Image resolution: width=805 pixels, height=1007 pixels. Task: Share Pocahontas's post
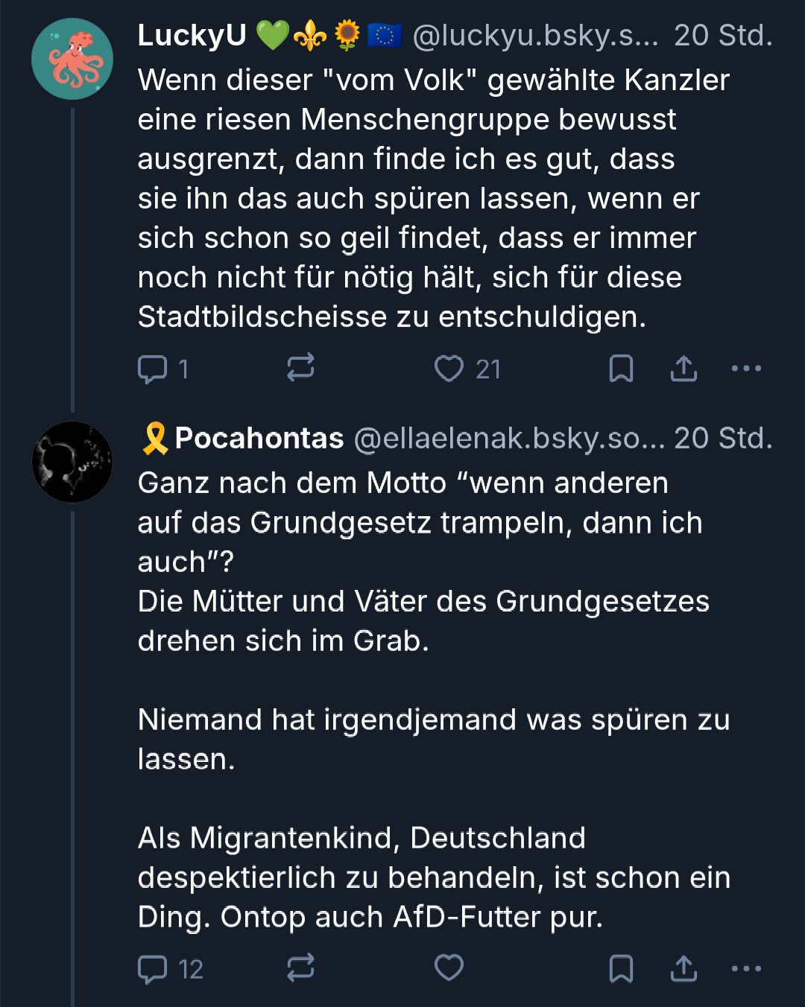pyautogui.click(x=684, y=968)
